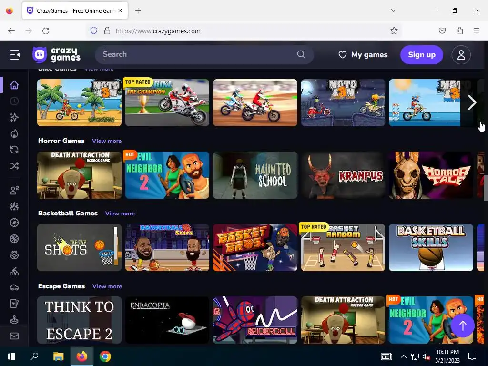Show hidden system tray icons
488x366 pixels.
point(403,356)
